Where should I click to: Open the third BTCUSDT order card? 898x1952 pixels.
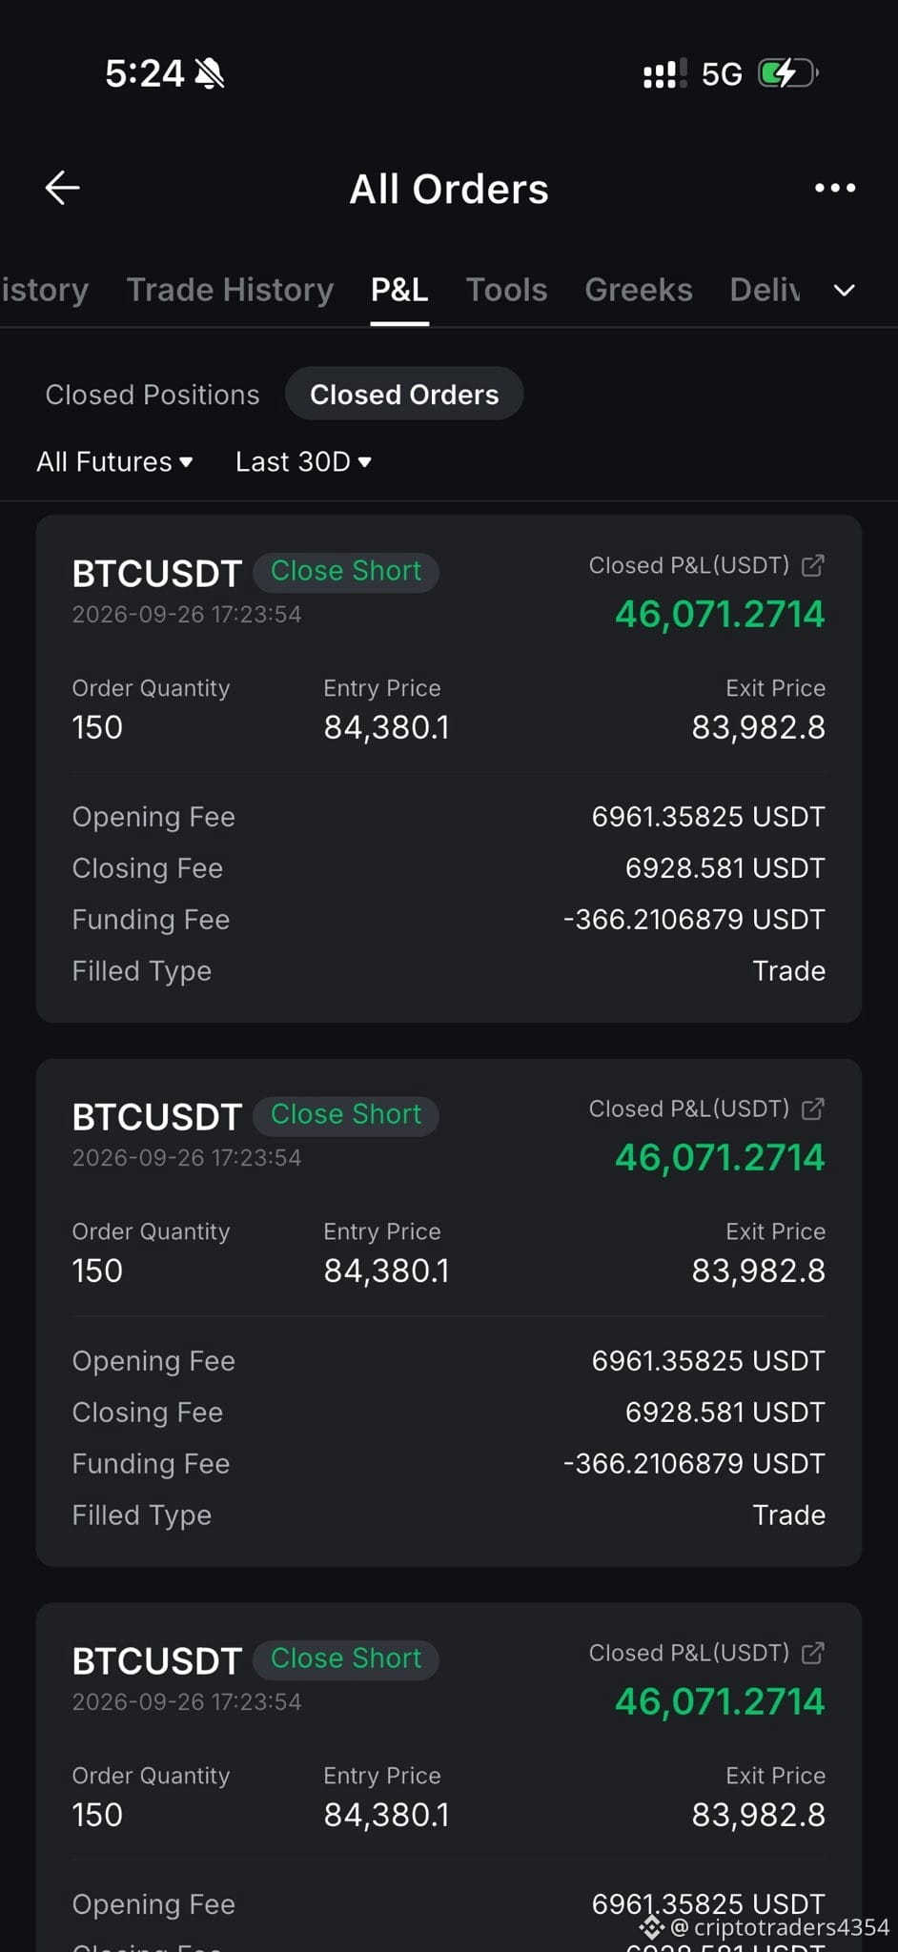pos(449,1778)
